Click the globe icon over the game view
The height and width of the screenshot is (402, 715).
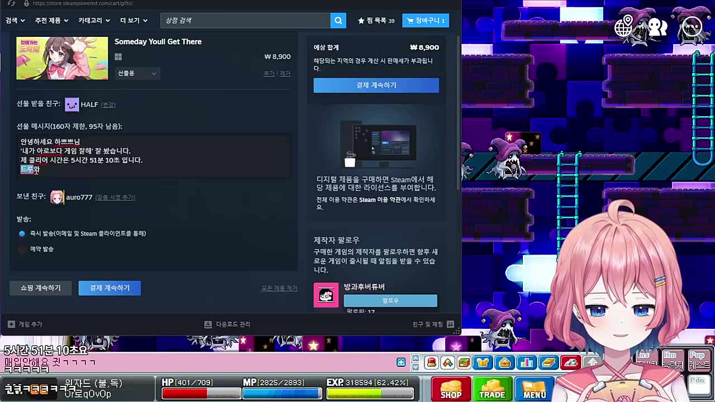coord(625,26)
